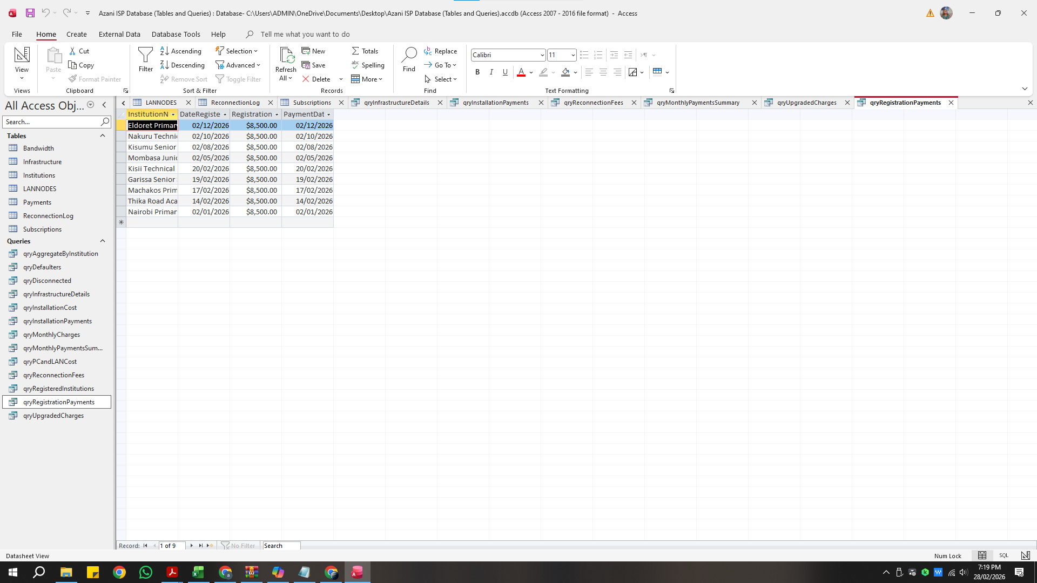Switch to Datasheet view in status bar

pyautogui.click(x=982, y=555)
